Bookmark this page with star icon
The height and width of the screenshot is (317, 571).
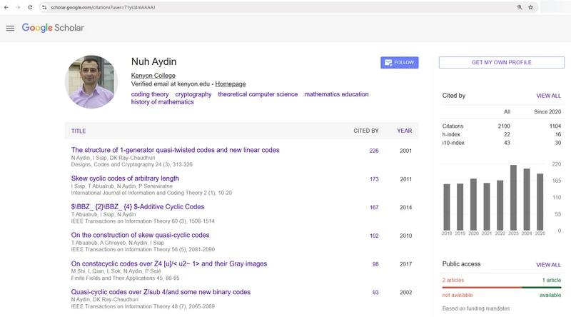(530, 7)
